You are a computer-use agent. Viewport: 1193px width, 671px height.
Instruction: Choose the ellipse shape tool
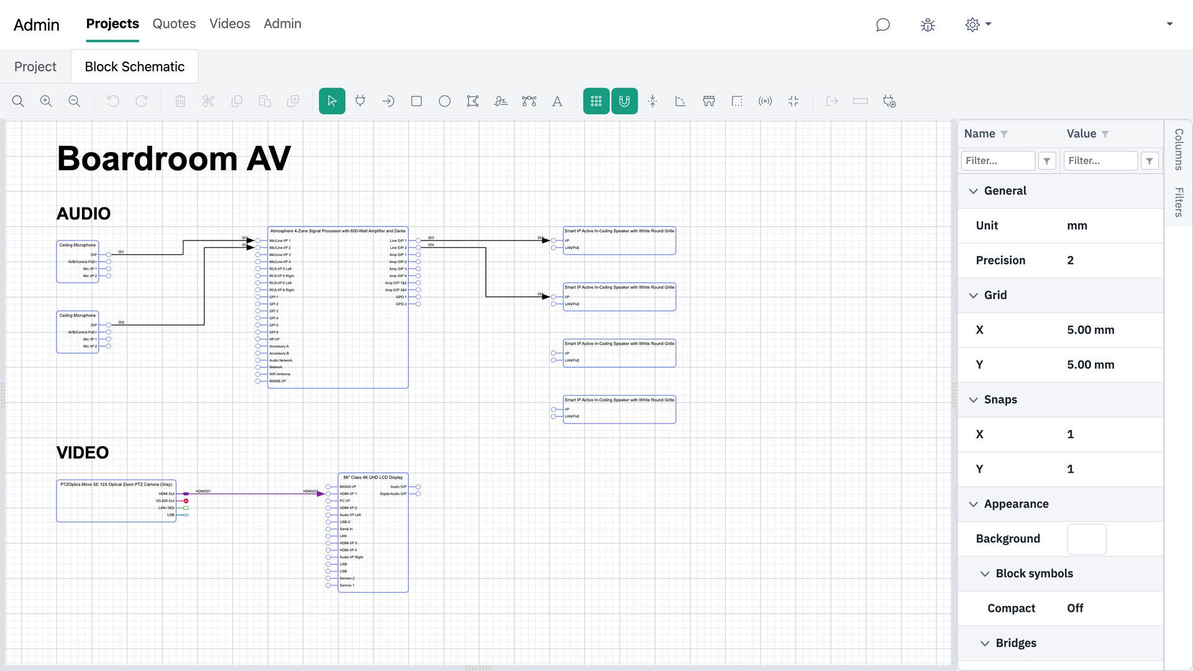tap(444, 101)
